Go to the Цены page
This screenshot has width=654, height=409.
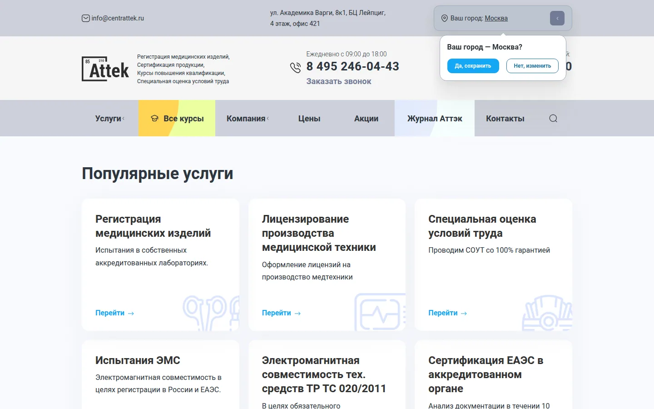pyautogui.click(x=309, y=119)
